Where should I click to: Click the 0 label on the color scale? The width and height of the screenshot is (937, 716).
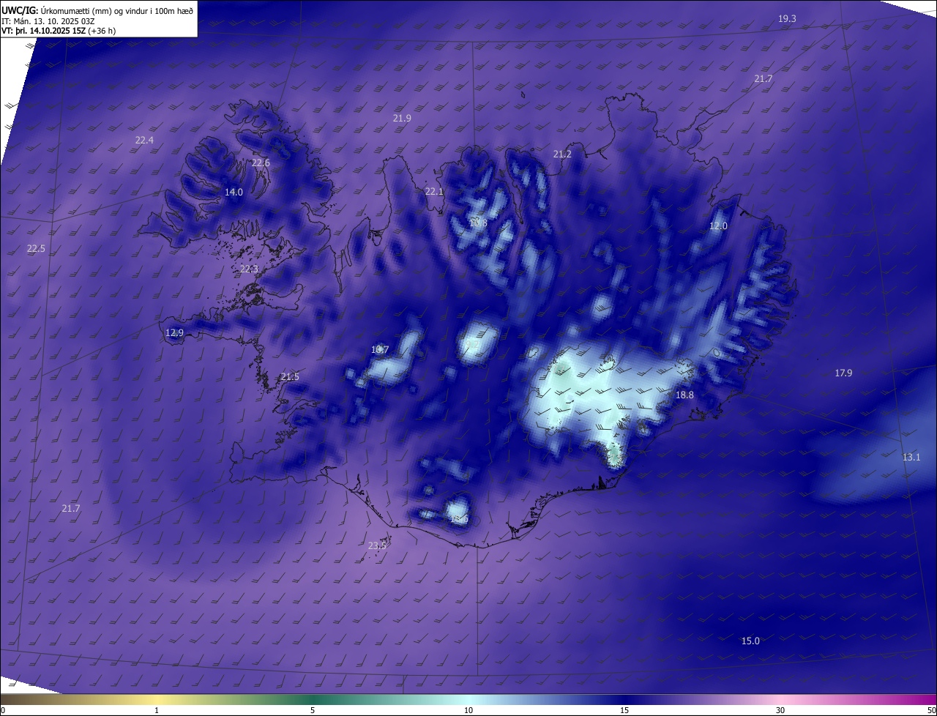tap(3, 710)
